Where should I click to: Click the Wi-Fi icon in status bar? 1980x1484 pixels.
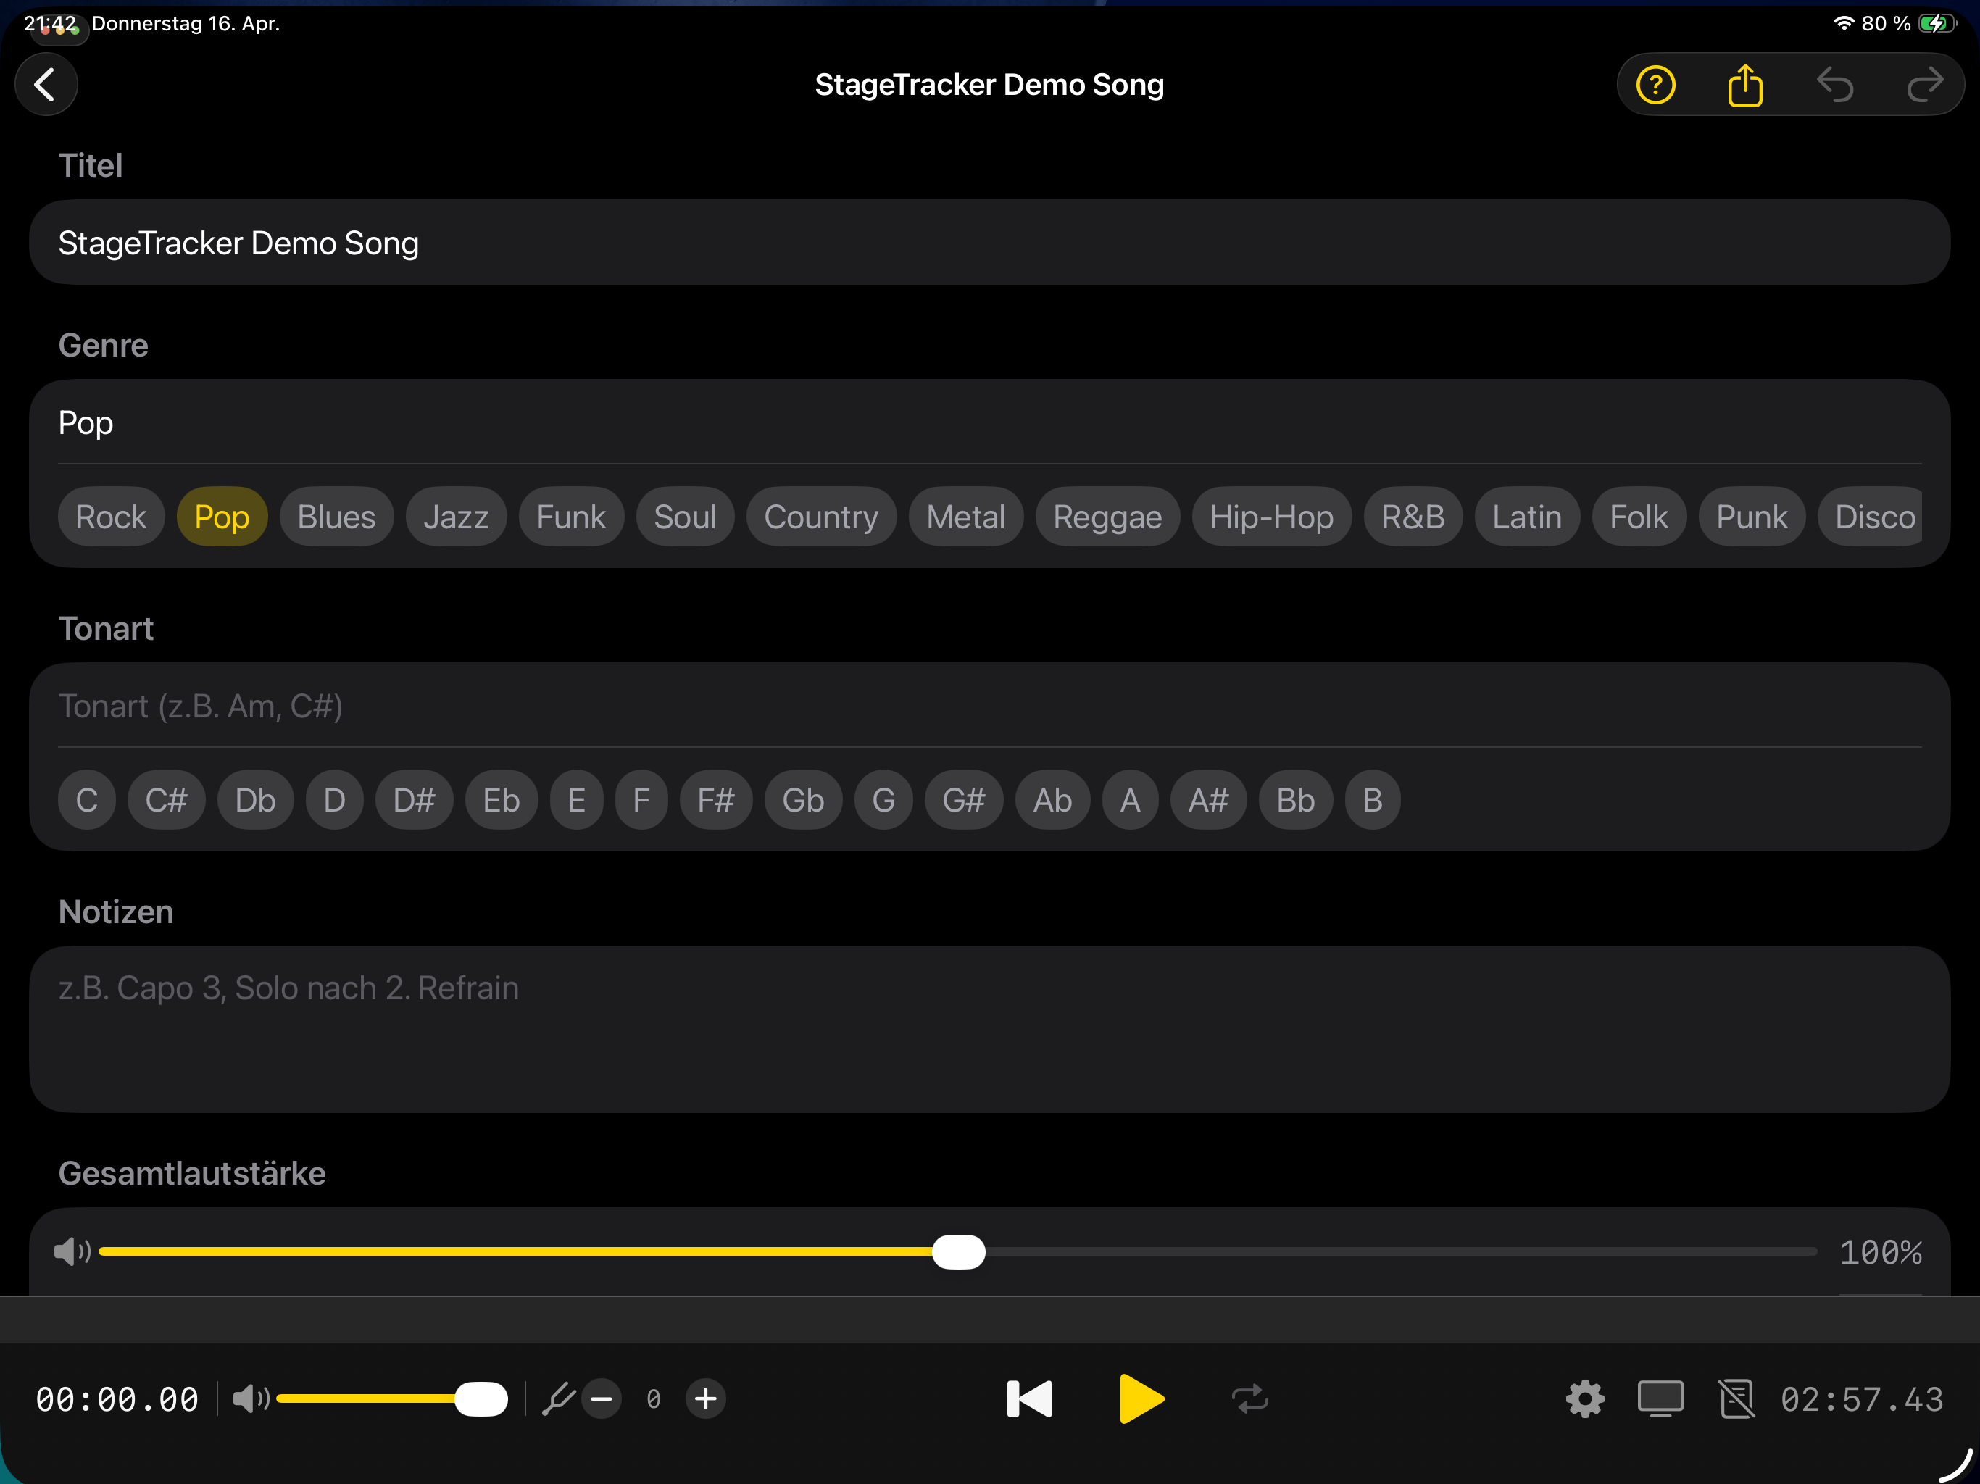1843,23
